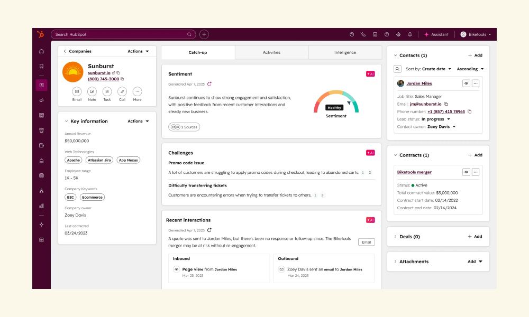Screen dimensions: 529x317
Task: Click the search icon in Contacts panel
Action: coord(397,69)
